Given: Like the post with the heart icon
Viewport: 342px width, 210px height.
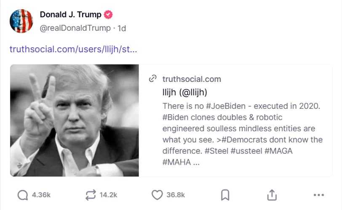Looking at the screenshot, I should coord(157,195).
